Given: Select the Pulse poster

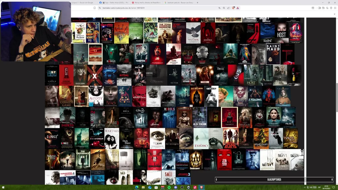Looking at the screenshot, I should coord(288,117).
